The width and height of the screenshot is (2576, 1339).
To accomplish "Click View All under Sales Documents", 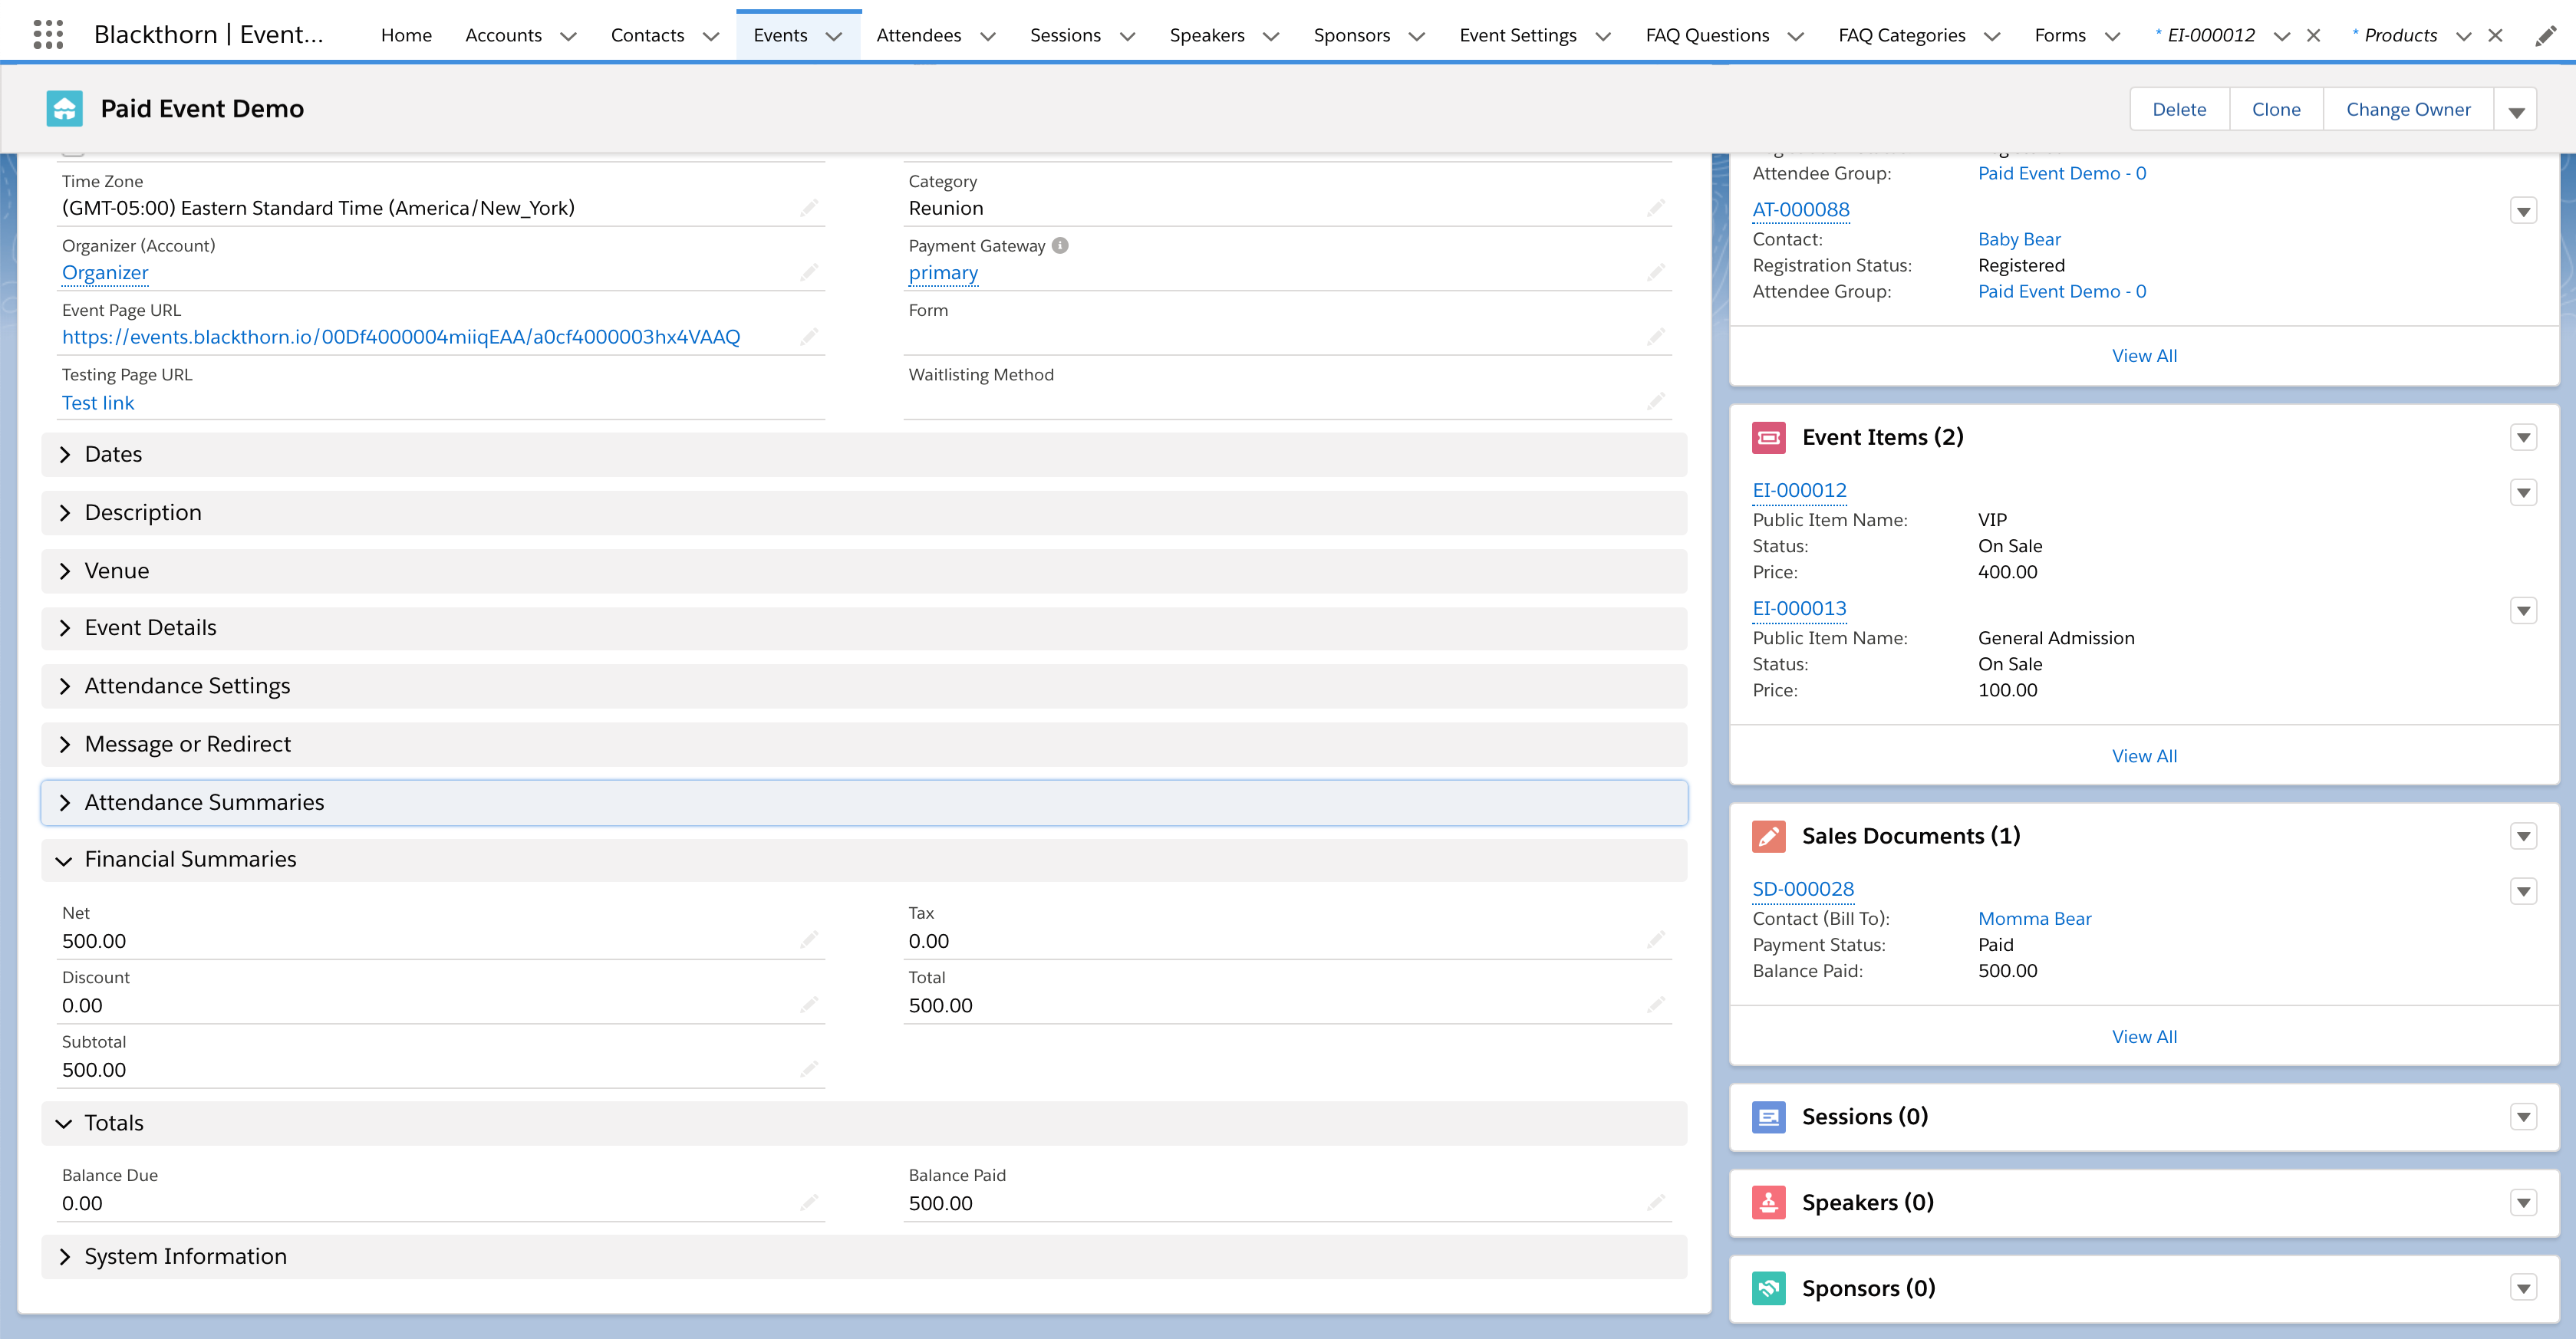I will 2143,1037.
